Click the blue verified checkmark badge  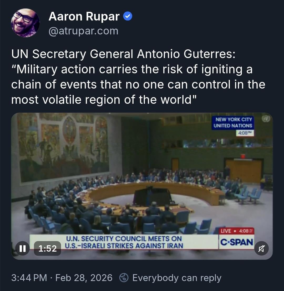(x=128, y=16)
